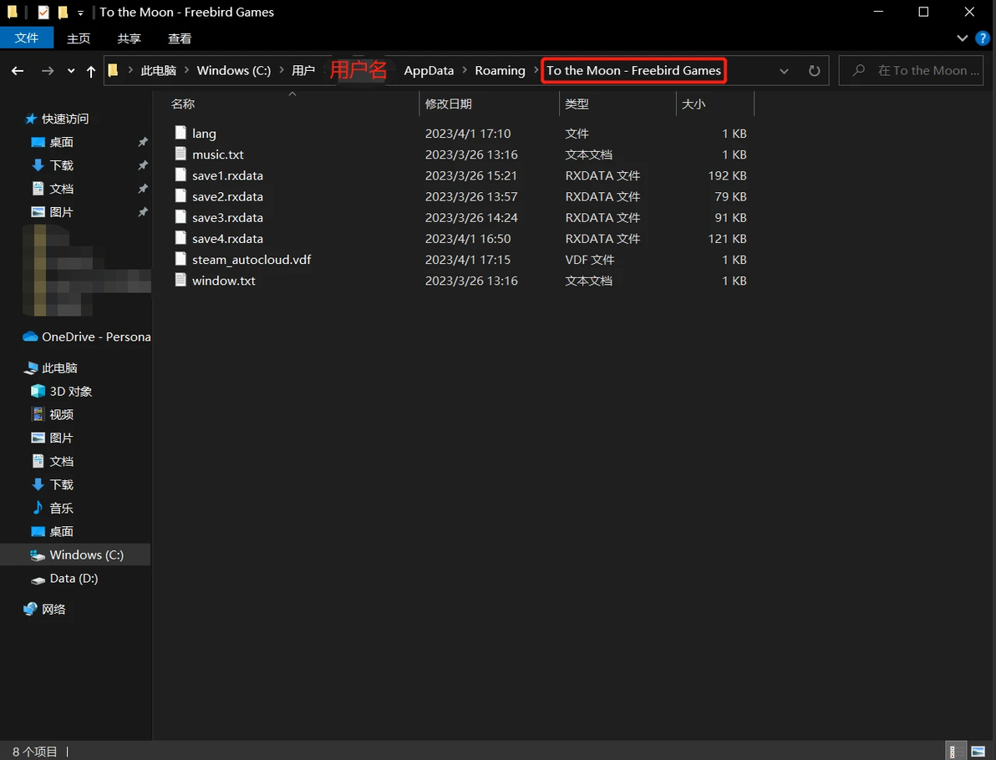Screen dimensions: 996x760
Task: Go forward in folder history
Action: (48, 71)
